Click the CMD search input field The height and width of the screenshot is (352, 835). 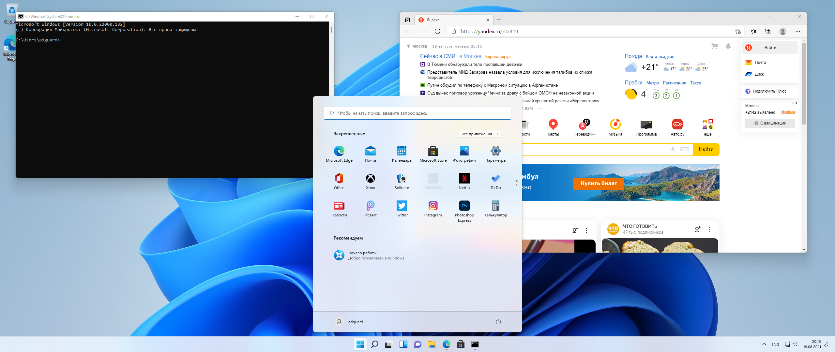417,113
